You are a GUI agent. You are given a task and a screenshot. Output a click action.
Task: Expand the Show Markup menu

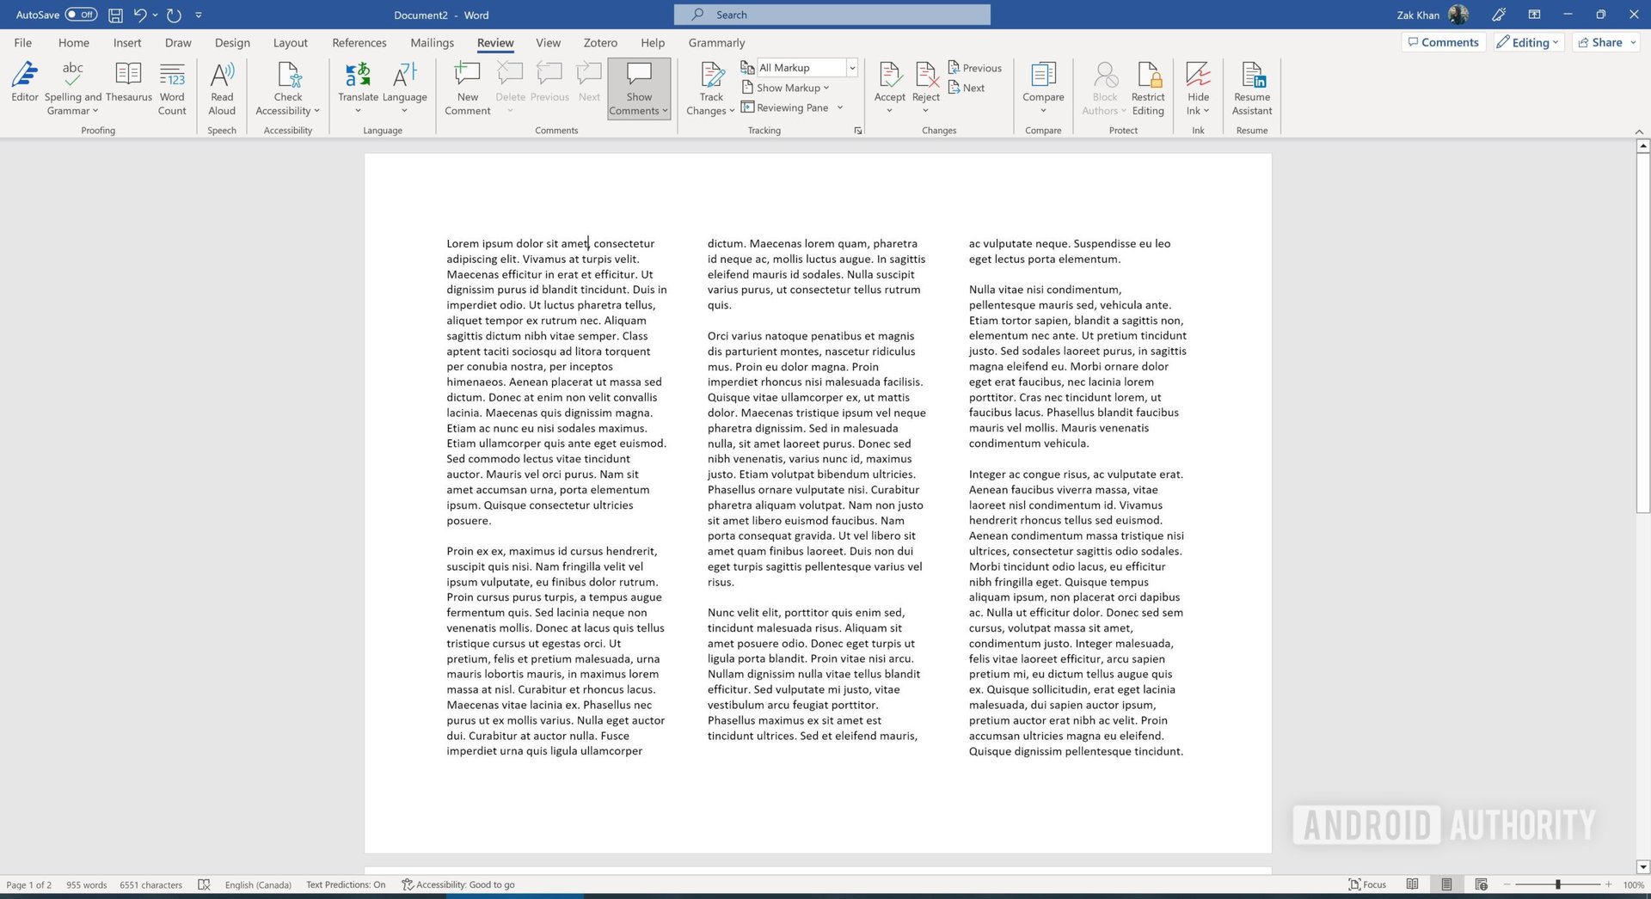pyautogui.click(x=791, y=88)
